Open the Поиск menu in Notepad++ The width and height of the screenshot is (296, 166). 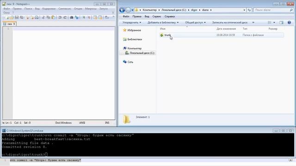(x=28, y=9)
